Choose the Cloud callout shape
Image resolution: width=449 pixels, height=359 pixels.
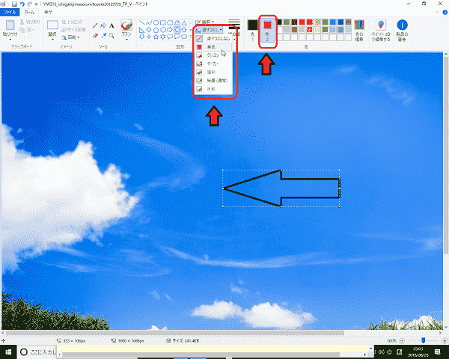[184, 37]
